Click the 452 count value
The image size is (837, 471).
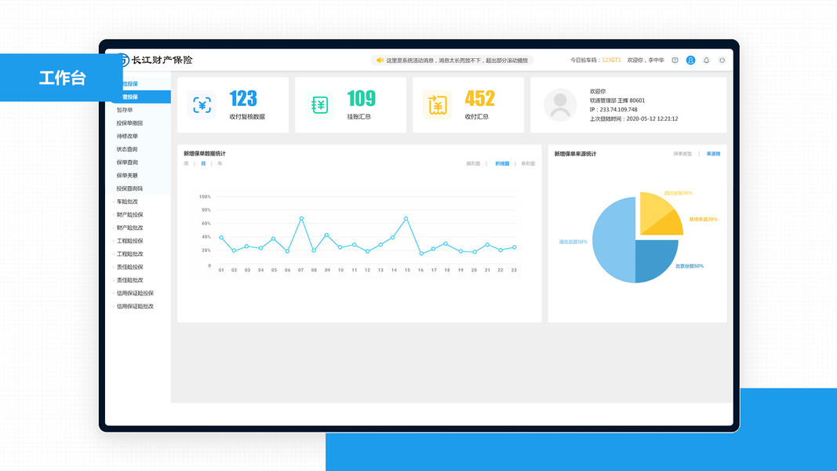pos(479,99)
